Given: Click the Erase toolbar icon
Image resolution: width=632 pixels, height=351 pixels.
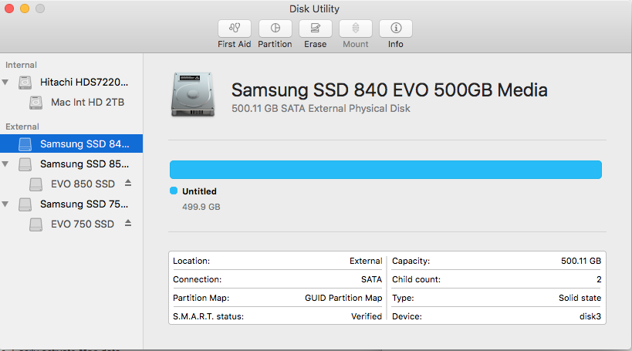Looking at the screenshot, I should pos(315,29).
